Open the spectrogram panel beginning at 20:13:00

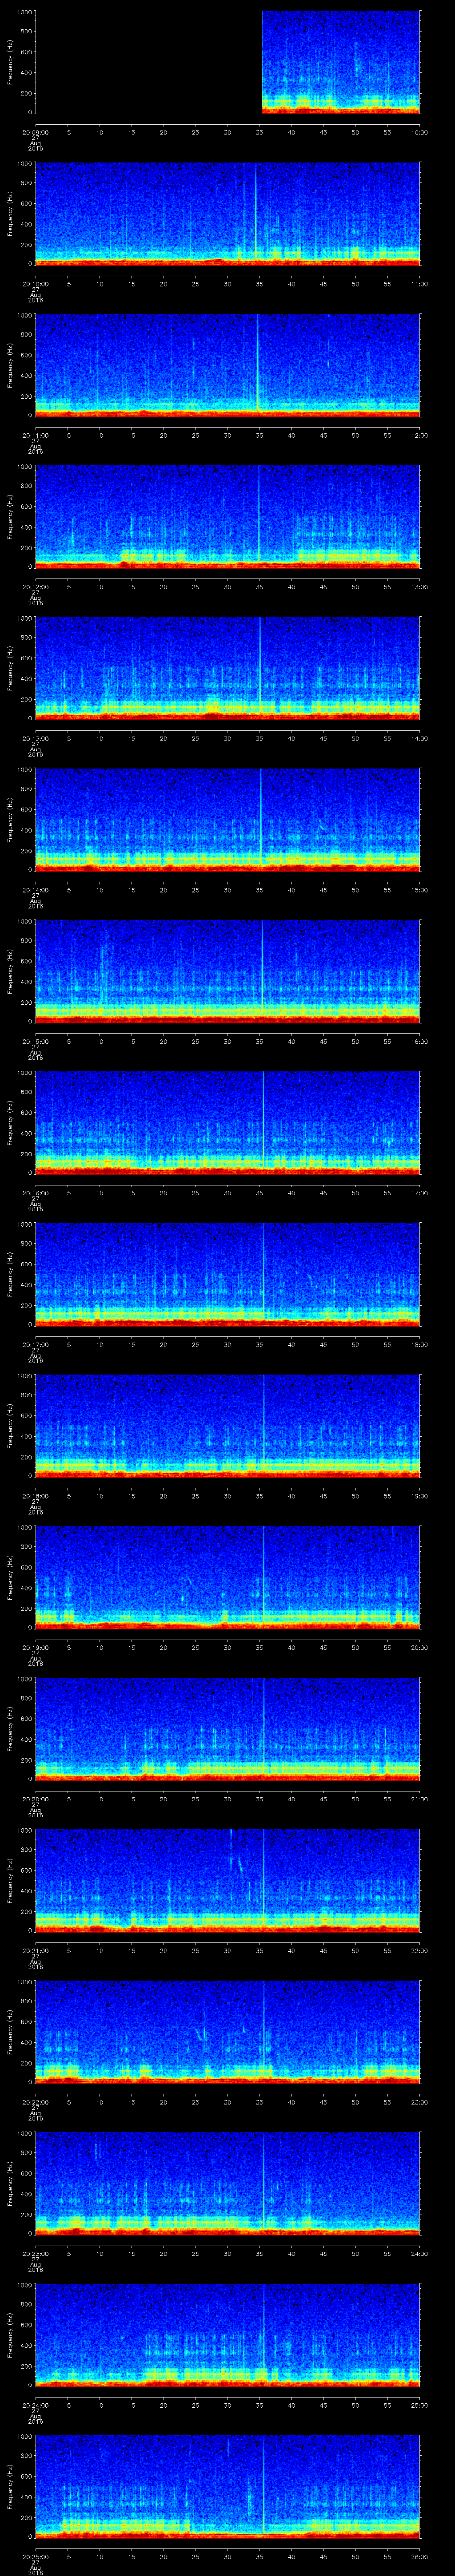click(x=228, y=668)
